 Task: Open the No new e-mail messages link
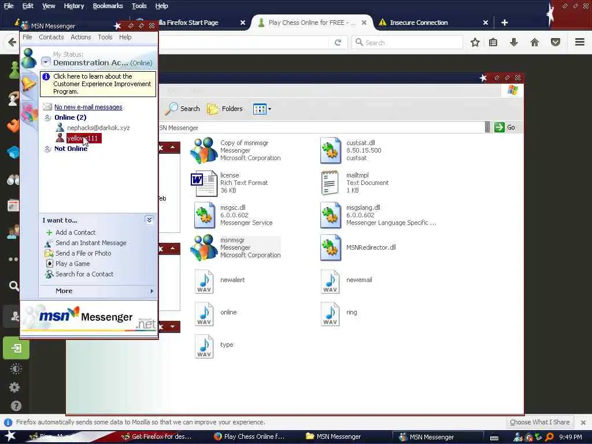(88, 107)
